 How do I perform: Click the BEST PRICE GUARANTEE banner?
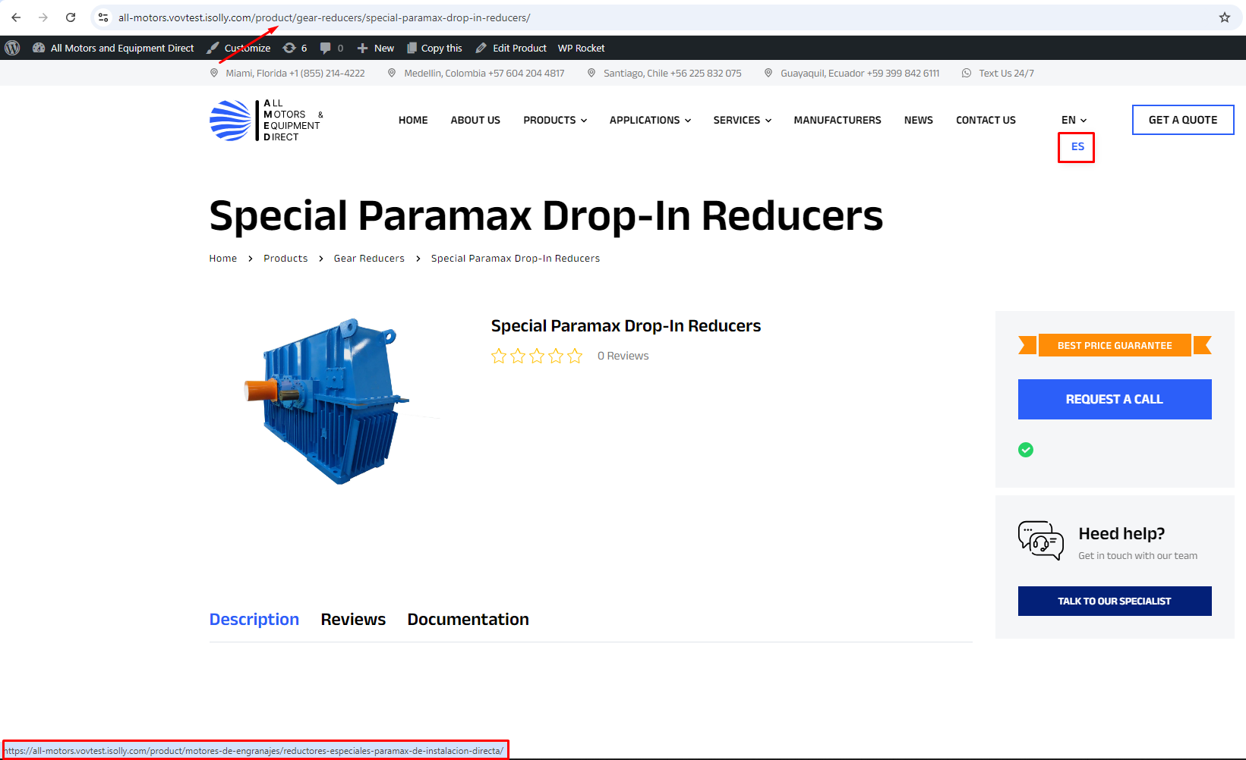click(x=1115, y=345)
